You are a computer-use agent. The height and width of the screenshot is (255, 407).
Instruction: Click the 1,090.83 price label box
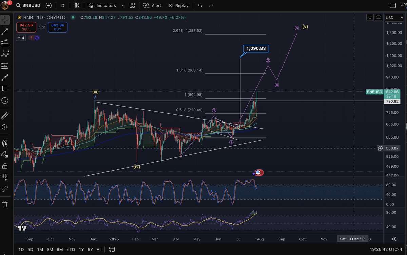coord(256,48)
